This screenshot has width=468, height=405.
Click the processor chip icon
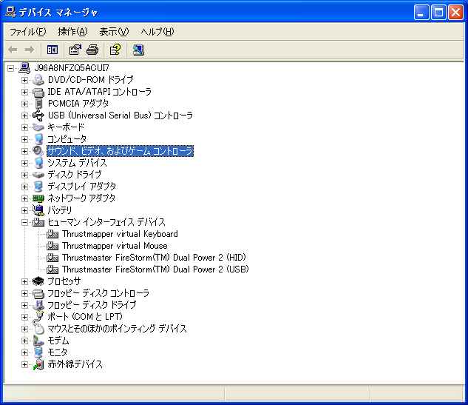point(38,281)
